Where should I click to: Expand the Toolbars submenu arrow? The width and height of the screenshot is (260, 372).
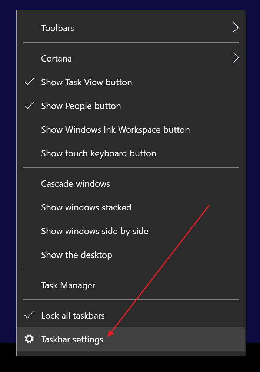(236, 28)
